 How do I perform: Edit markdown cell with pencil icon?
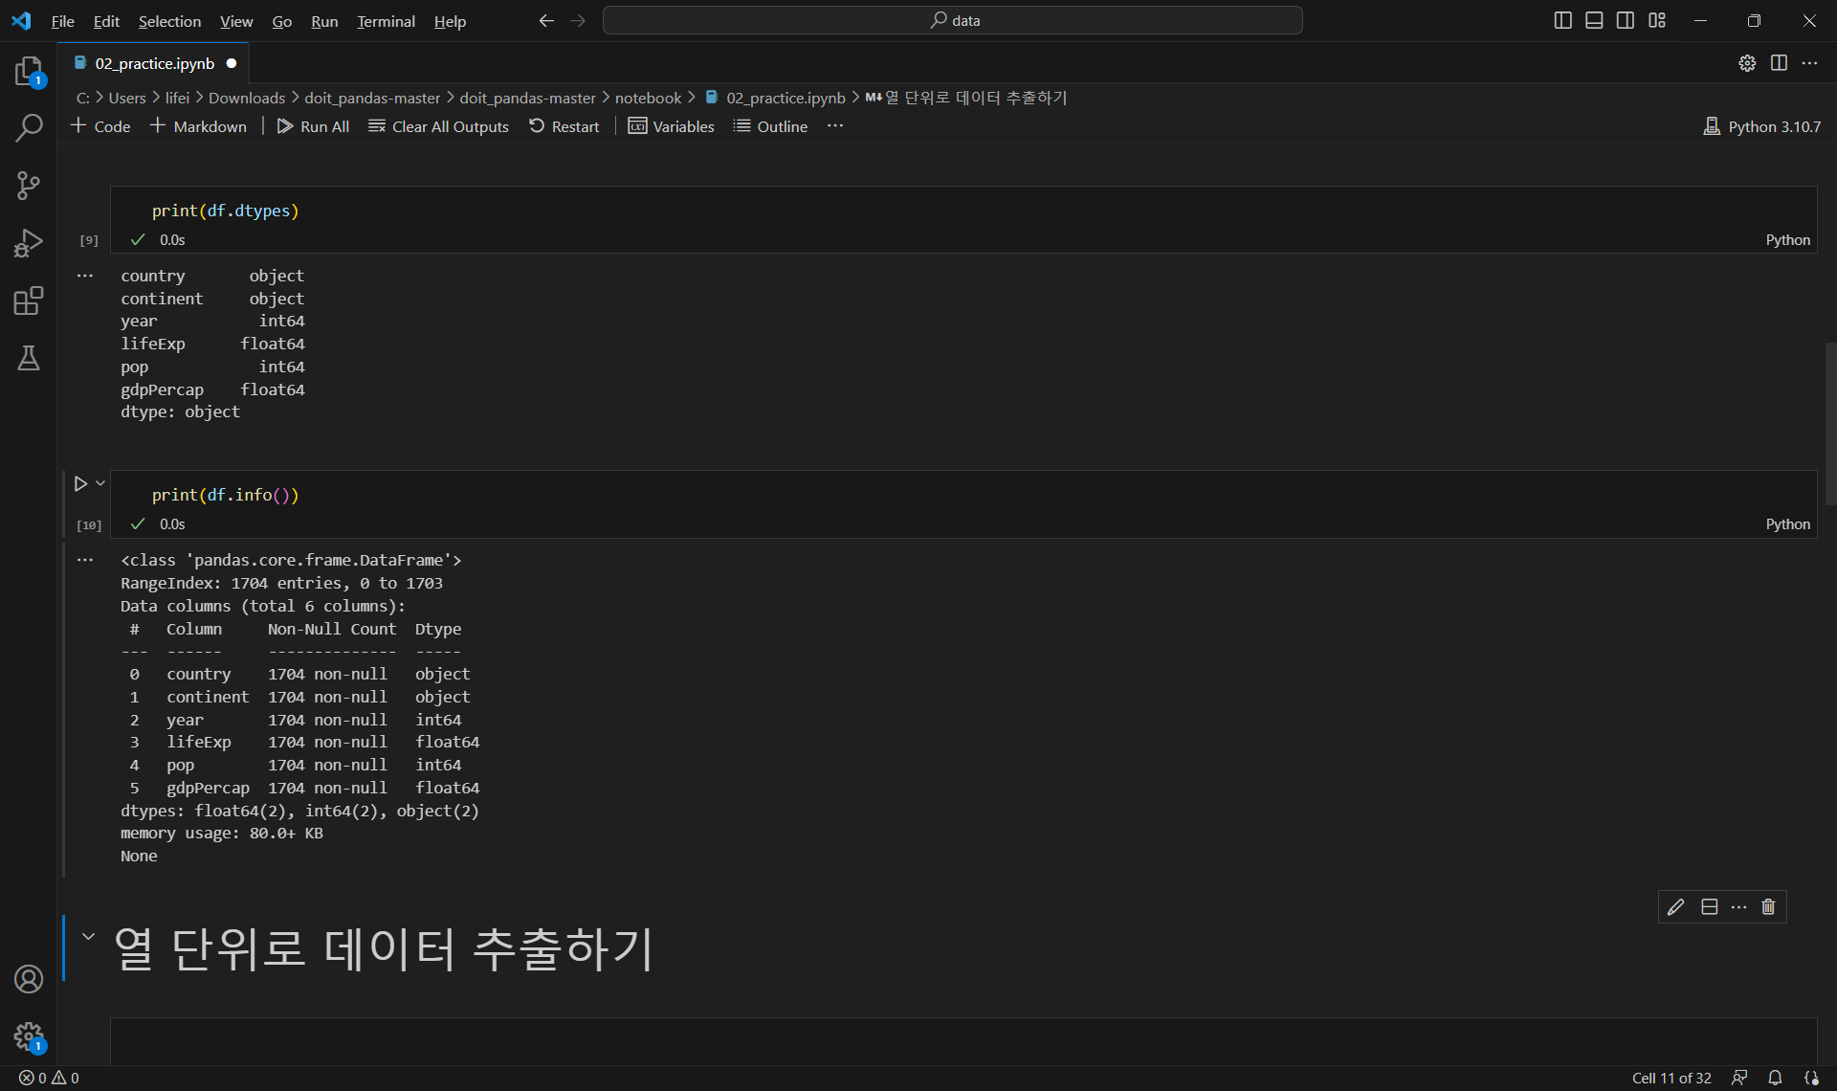click(x=1675, y=907)
